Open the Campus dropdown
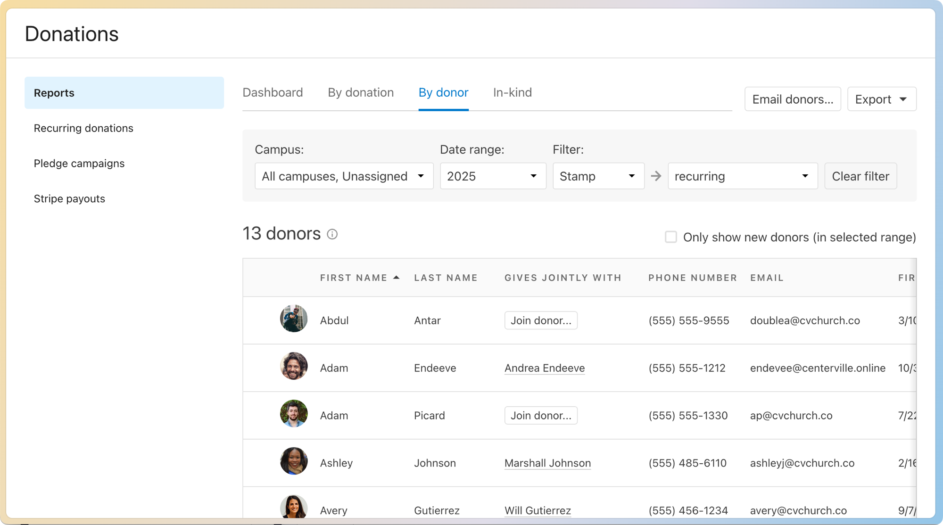This screenshot has height=525, width=943. pyautogui.click(x=344, y=176)
